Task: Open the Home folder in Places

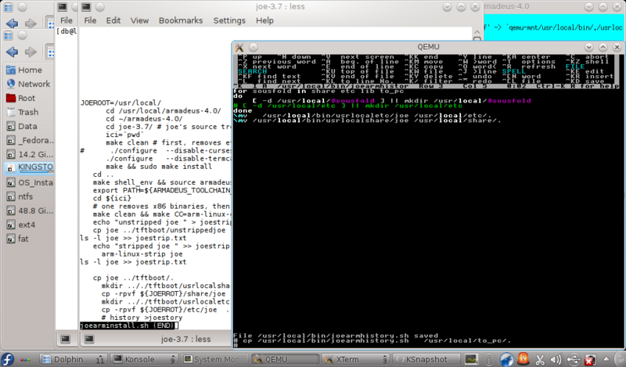Action: [30, 70]
